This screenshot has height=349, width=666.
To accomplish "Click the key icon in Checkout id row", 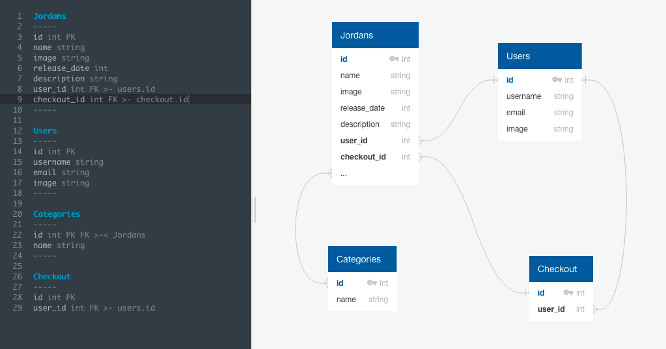I will click(x=568, y=292).
